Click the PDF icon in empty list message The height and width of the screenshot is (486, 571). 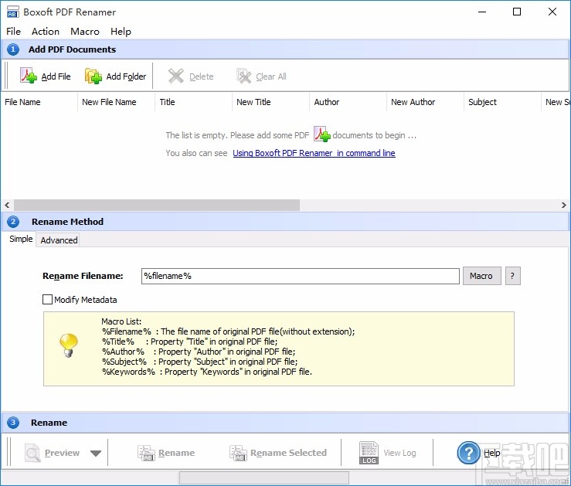(322, 134)
